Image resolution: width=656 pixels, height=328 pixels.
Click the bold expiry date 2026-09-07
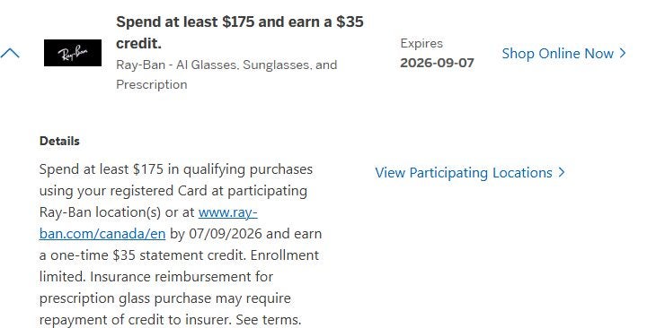pos(438,63)
